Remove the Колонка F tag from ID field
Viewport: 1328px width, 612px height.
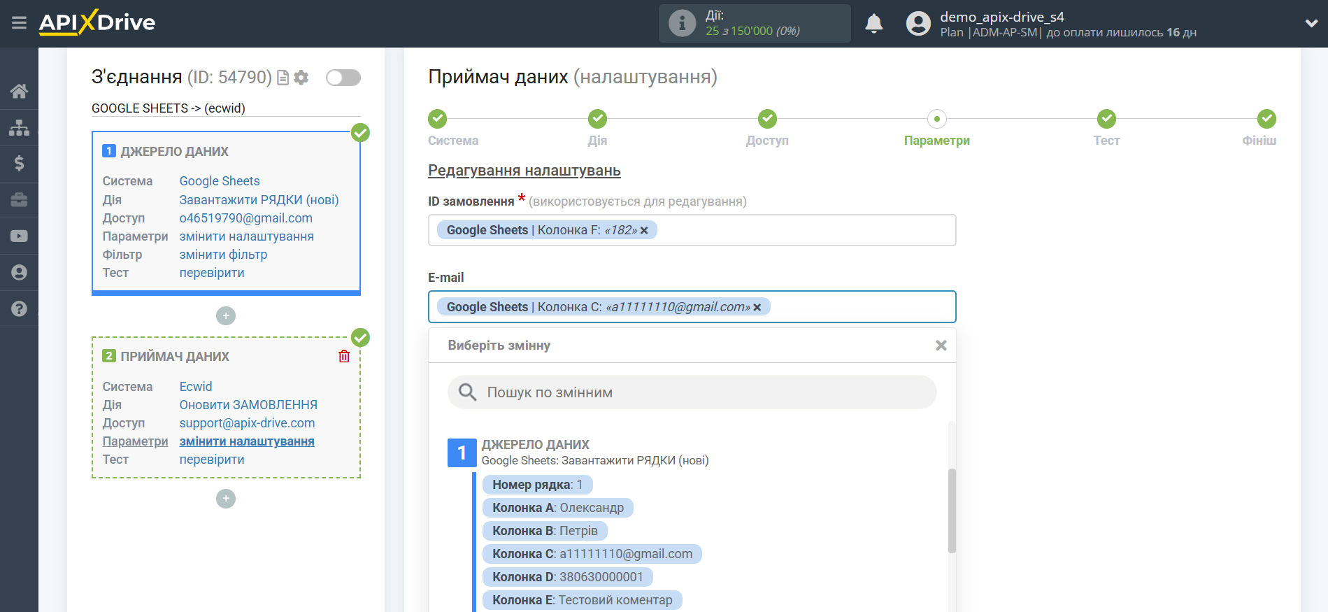coord(644,230)
